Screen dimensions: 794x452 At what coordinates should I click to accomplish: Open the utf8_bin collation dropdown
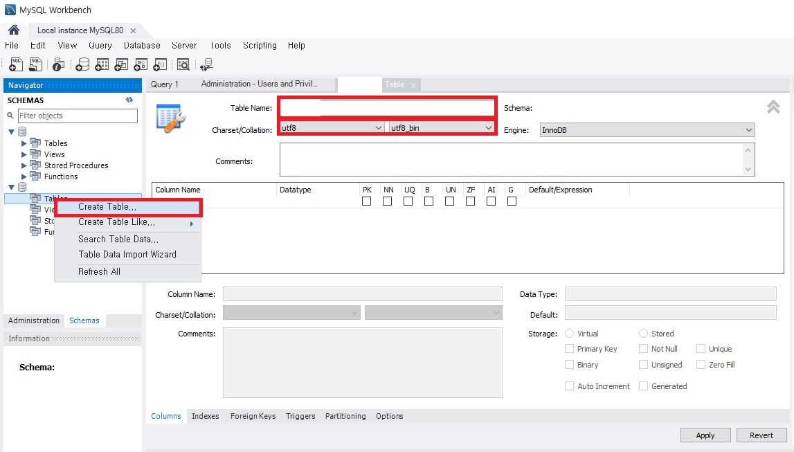(442, 127)
